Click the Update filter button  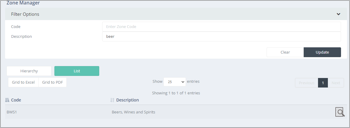[x=322, y=52]
